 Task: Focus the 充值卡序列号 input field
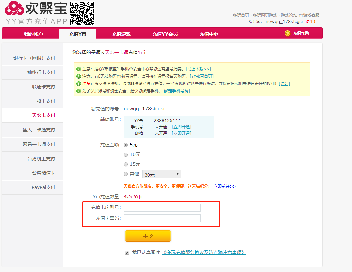[162, 208]
